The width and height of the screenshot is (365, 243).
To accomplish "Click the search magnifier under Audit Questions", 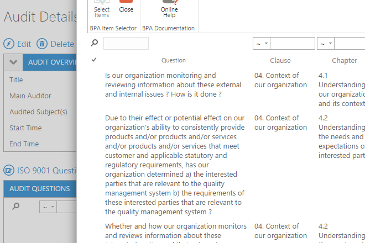I will 16,206.
